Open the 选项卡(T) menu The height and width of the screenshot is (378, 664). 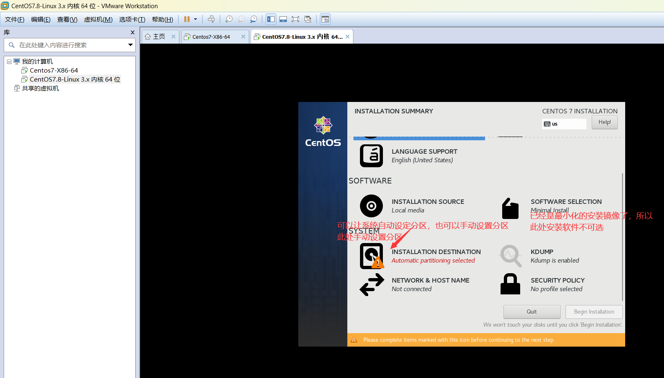[x=132, y=20]
